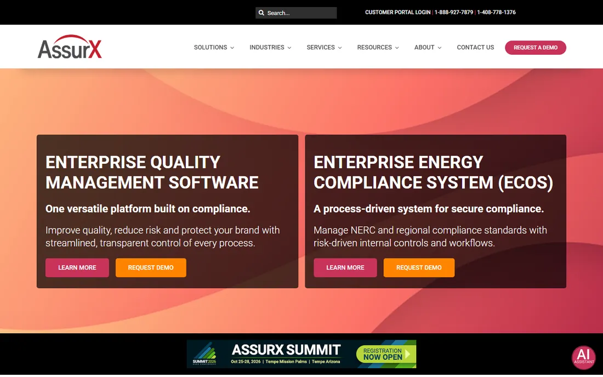The image size is (603, 377).
Task: Click the Registration Now Open arrow badge
Action: (x=386, y=353)
